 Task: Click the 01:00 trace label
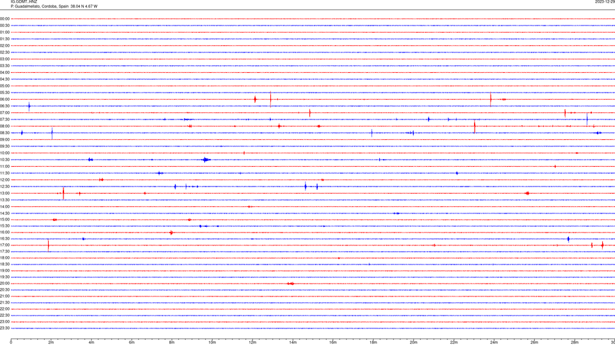tap(4, 33)
